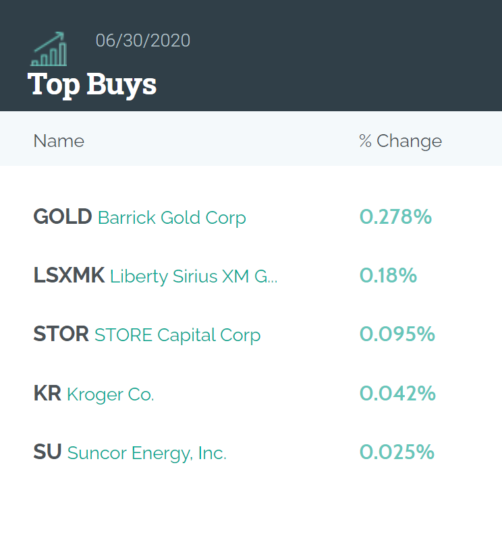Screen dimensions: 502x540
Task: Open STORE Capital Corp company link
Action: click(177, 335)
